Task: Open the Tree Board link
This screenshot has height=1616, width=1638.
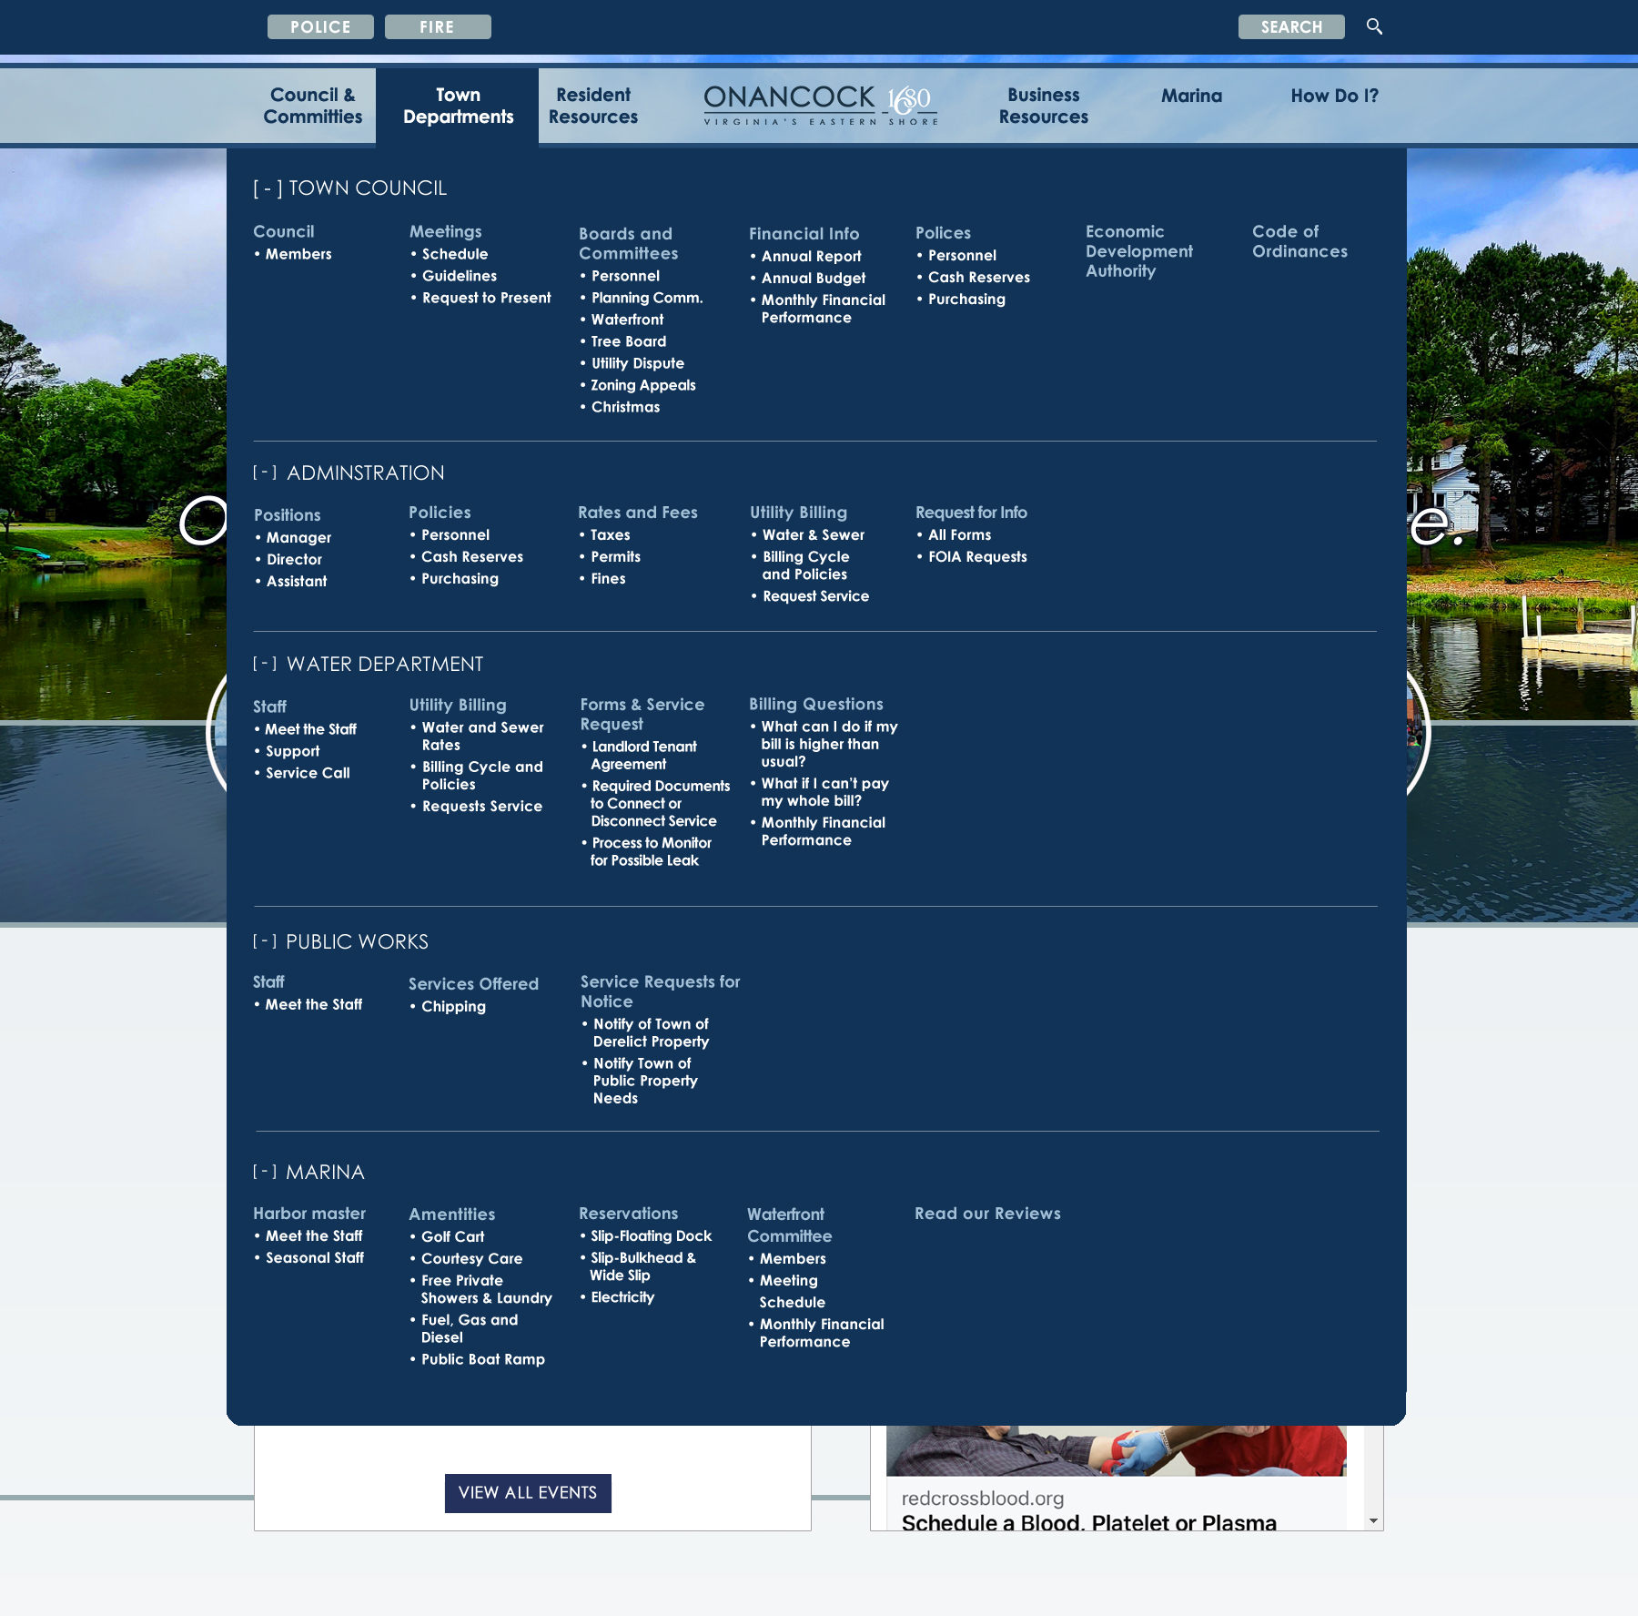Action: tap(629, 341)
